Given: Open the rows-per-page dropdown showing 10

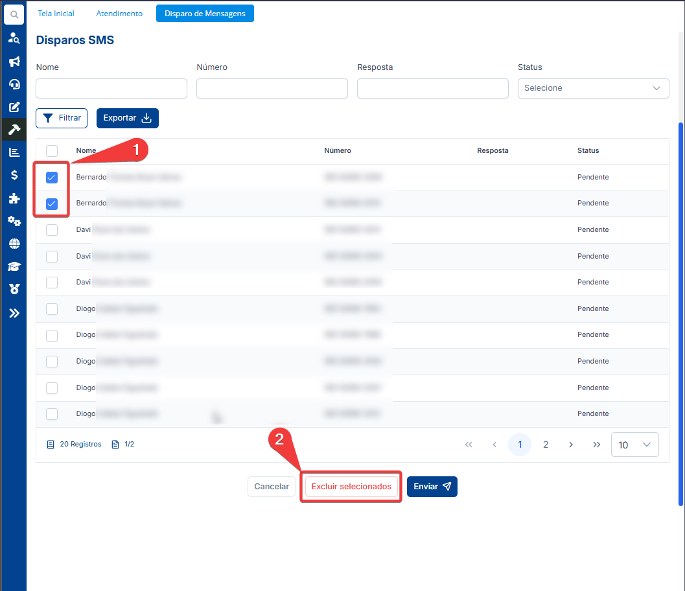Looking at the screenshot, I should pos(634,445).
